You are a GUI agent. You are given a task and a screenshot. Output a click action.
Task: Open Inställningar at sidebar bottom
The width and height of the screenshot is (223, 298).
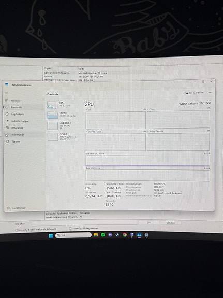(x=19, y=208)
